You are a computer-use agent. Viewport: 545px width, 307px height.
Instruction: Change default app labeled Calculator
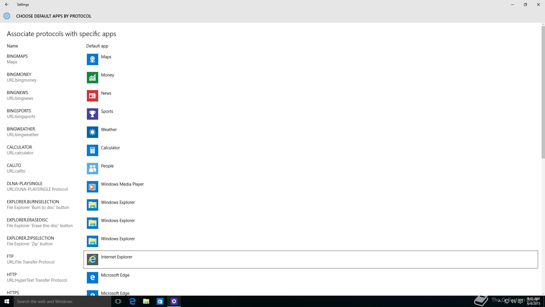coord(110,148)
